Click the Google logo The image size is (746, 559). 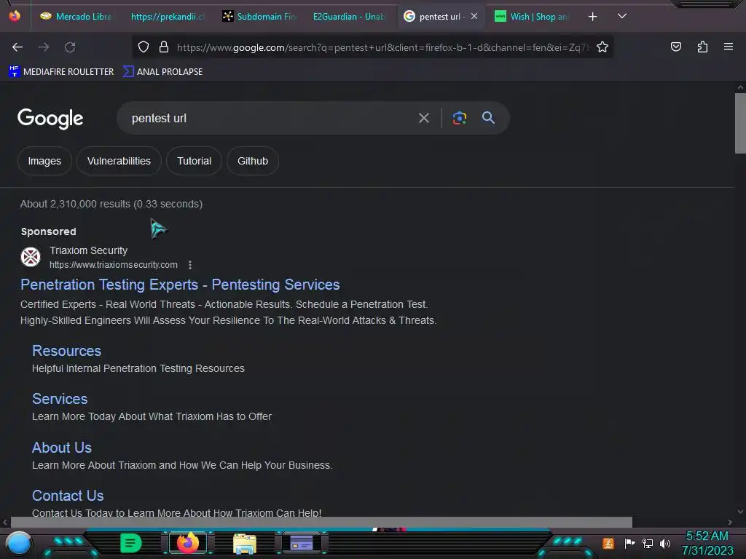tap(50, 119)
